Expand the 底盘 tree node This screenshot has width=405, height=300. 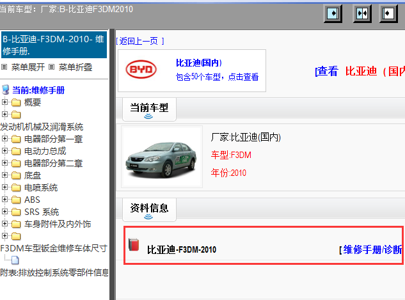(x=4, y=175)
